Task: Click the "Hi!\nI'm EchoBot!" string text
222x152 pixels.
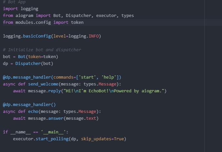Action: pyautogui.click(x=86, y=91)
